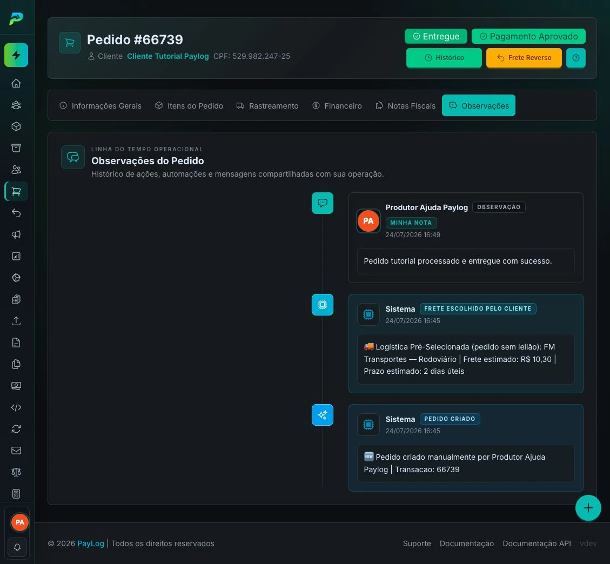Add a new observation with the plus button
610x564 pixels.
click(588, 508)
